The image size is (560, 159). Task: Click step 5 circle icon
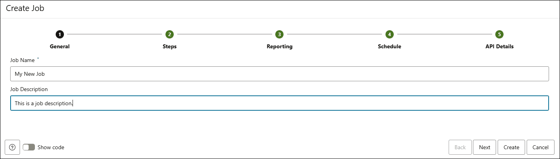click(x=499, y=35)
